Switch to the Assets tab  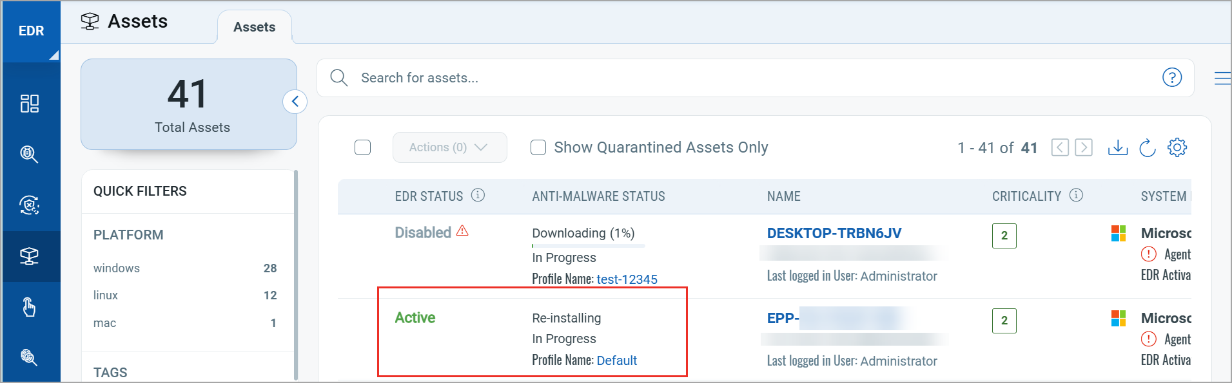point(254,27)
